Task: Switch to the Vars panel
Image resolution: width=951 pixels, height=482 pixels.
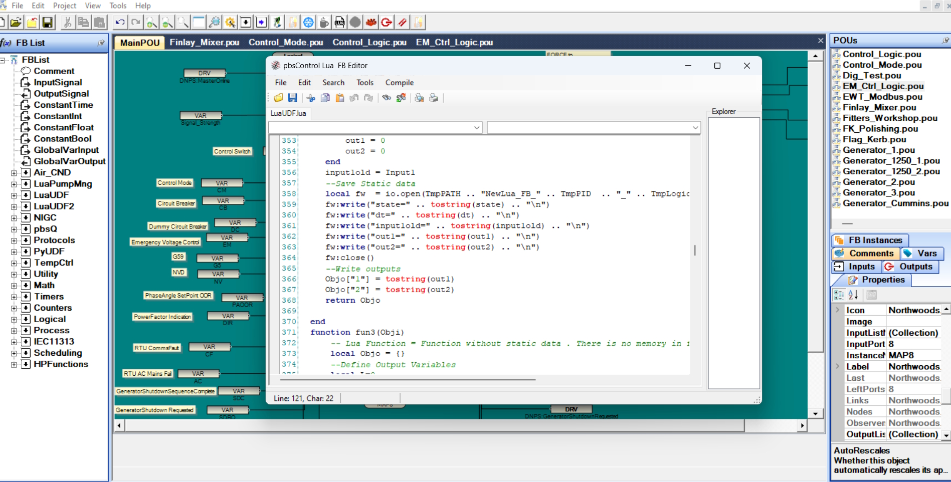Action: click(x=922, y=253)
